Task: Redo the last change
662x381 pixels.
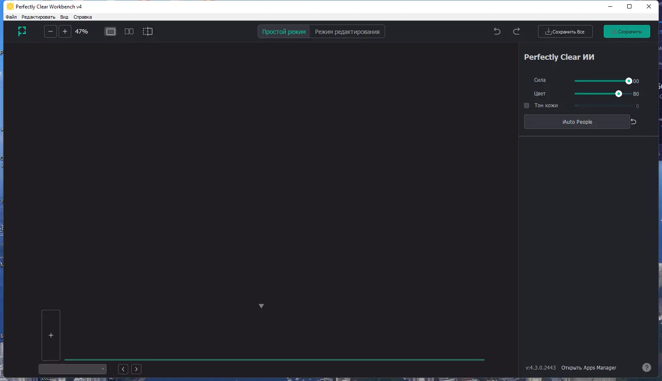Action: tap(516, 31)
